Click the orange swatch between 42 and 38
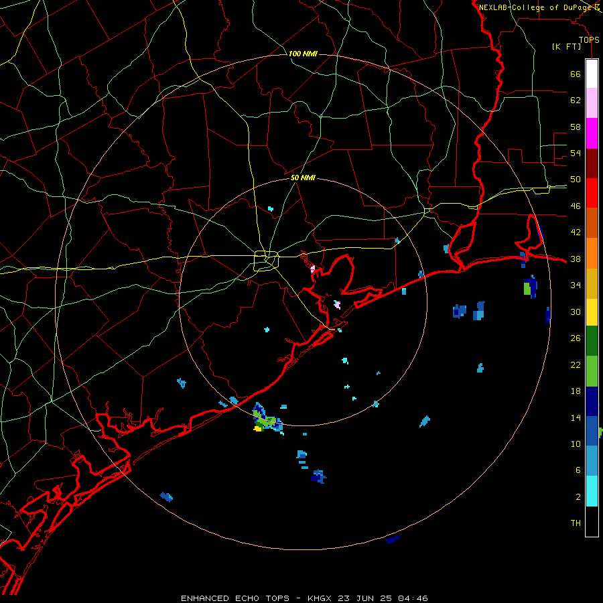603x603 pixels. tap(592, 253)
